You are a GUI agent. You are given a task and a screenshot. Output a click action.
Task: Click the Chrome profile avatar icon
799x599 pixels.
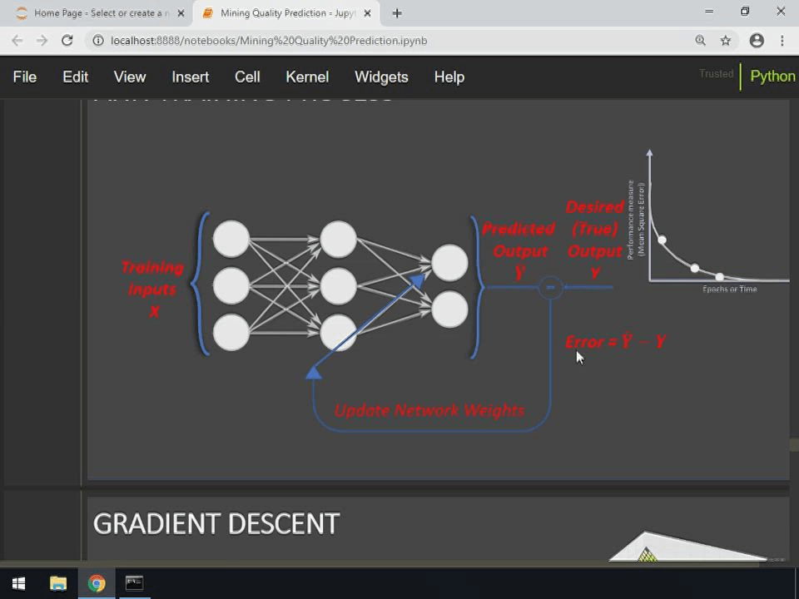(x=757, y=40)
